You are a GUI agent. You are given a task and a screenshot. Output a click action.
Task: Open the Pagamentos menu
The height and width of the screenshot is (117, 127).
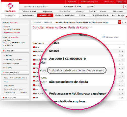(47, 12)
